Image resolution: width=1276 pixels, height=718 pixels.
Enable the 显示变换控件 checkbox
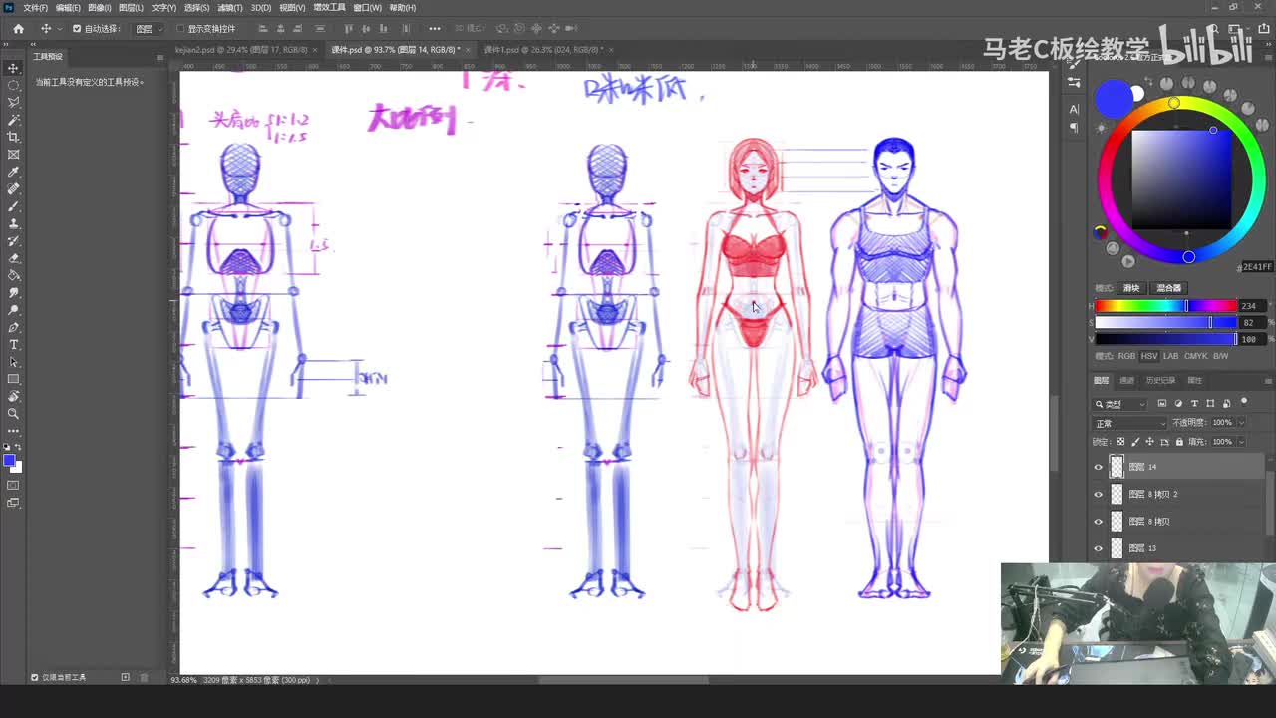pos(180,29)
